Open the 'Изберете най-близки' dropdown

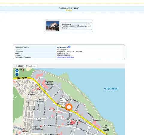[27, 66]
